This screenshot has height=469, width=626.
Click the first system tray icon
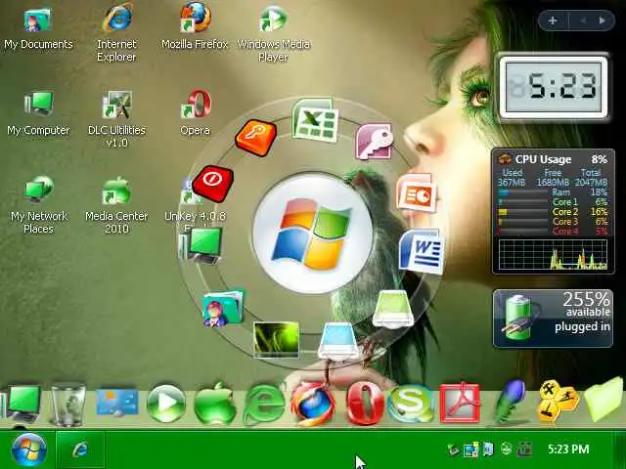coord(453,449)
